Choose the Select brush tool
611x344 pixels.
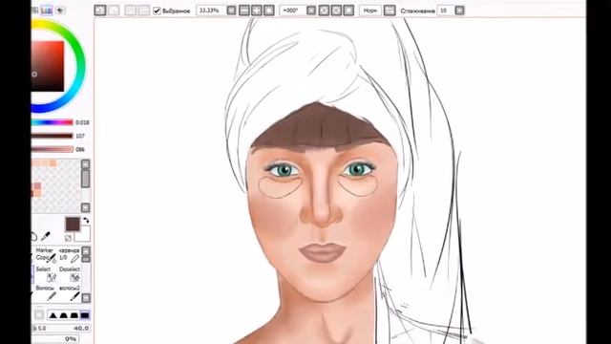point(45,274)
